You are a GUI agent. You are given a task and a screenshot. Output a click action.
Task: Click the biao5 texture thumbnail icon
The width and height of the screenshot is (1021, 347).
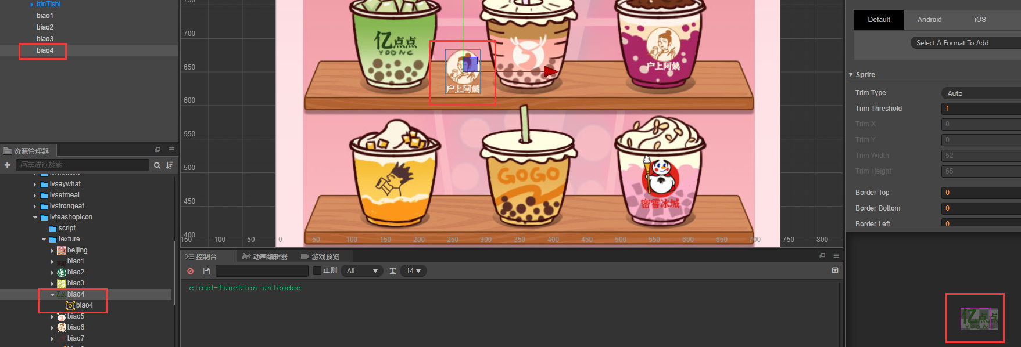62,317
